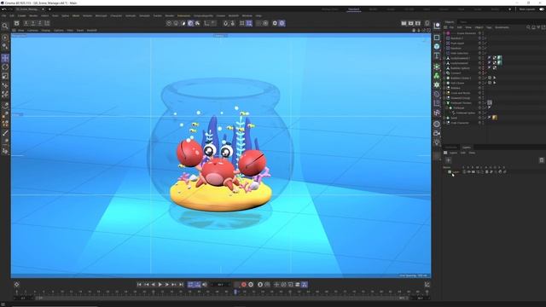This screenshot has width=546, height=307.
Task: Toggle layer render visibility
Action: (473, 171)
